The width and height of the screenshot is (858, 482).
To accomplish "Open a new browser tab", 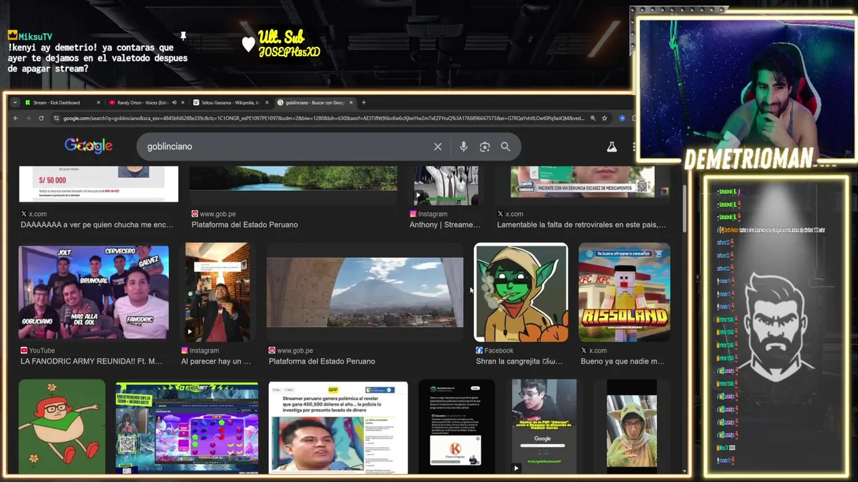I will pyautogui.click(x=364, y=102).
